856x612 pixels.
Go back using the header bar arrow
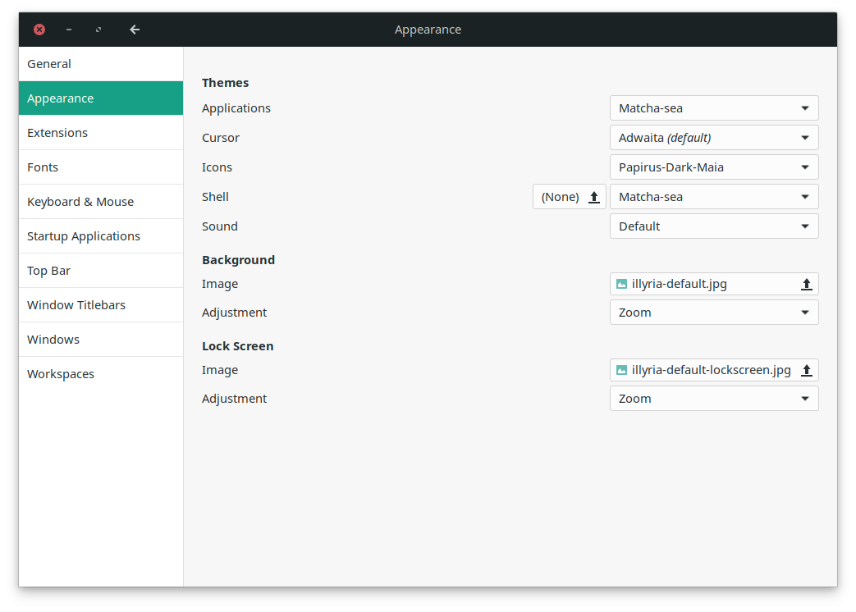(x=134, y=29)
